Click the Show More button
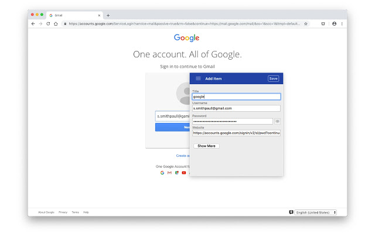 tap(206, 146)
